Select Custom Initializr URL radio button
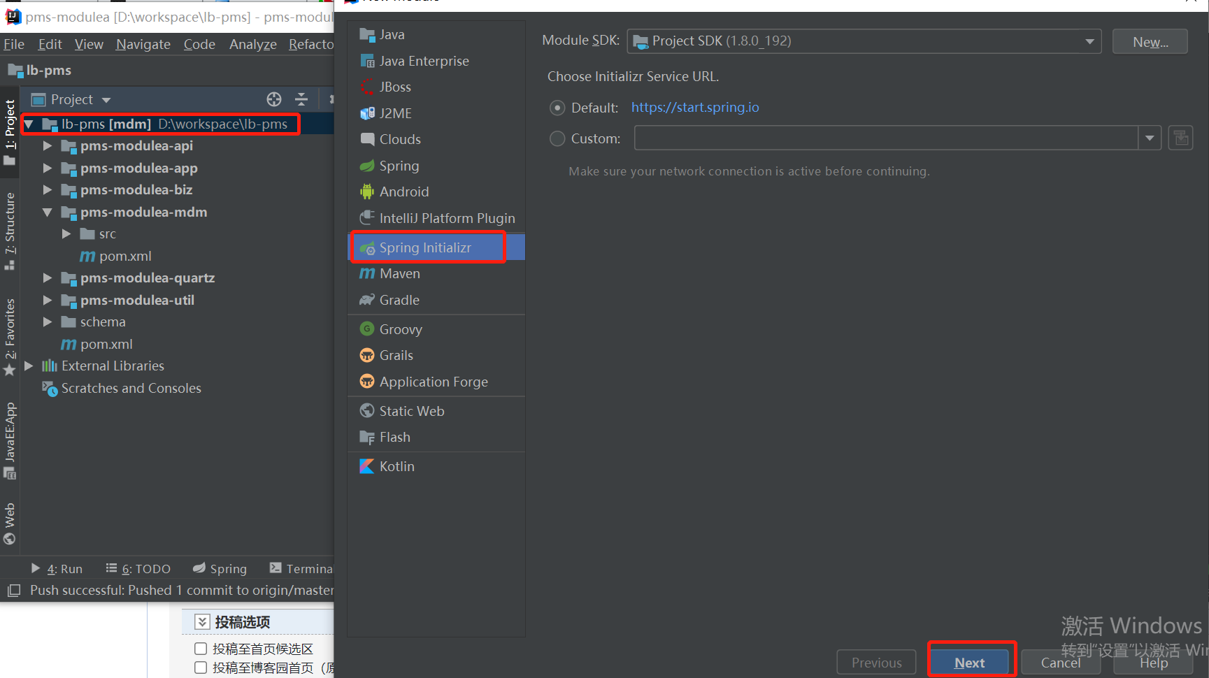 tap(557, 138)
